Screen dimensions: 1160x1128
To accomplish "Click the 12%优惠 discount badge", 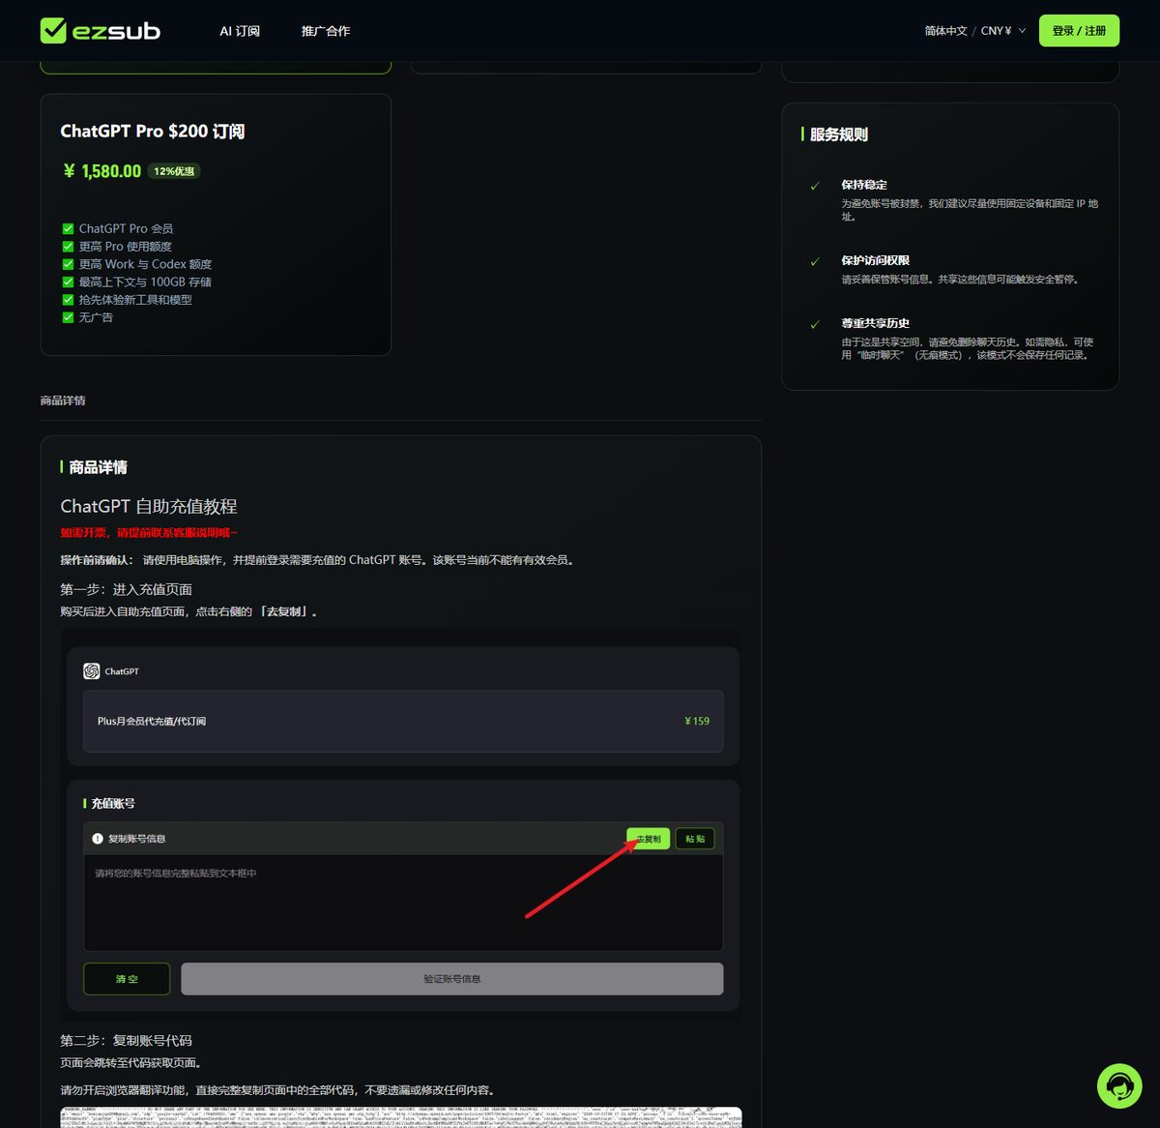I will click(174, 171).
